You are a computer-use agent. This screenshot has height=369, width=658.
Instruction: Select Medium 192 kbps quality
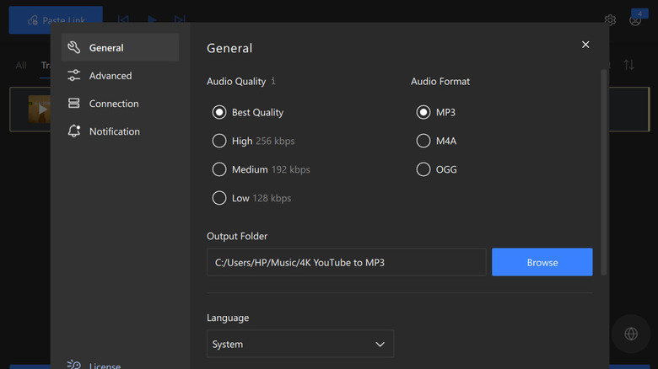coord(219,169)
